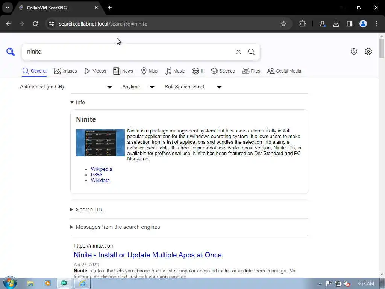385x289 pixels.
Task: Click the browser forward arrow
Action: tap(22, 24)
